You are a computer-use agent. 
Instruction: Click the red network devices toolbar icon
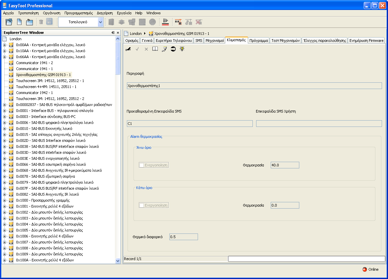[178, 22]
